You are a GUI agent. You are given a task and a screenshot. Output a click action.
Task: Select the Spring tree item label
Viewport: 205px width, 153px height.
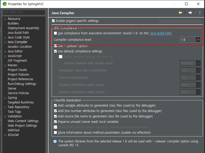click(12, 98)
